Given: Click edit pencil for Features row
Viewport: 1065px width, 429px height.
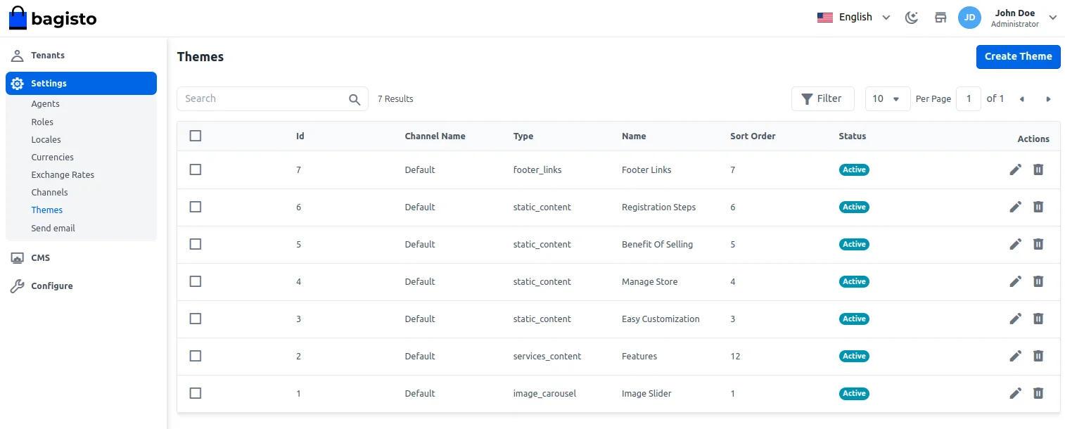Looking at the screenshot, I should tap(1015, 356).
